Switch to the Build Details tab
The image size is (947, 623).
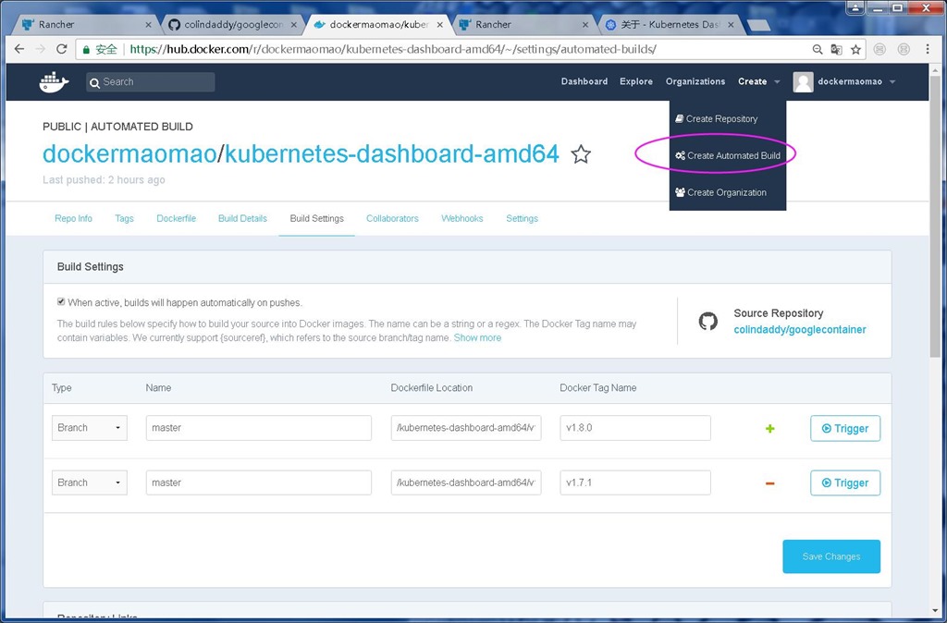click(x=243, y=218)
